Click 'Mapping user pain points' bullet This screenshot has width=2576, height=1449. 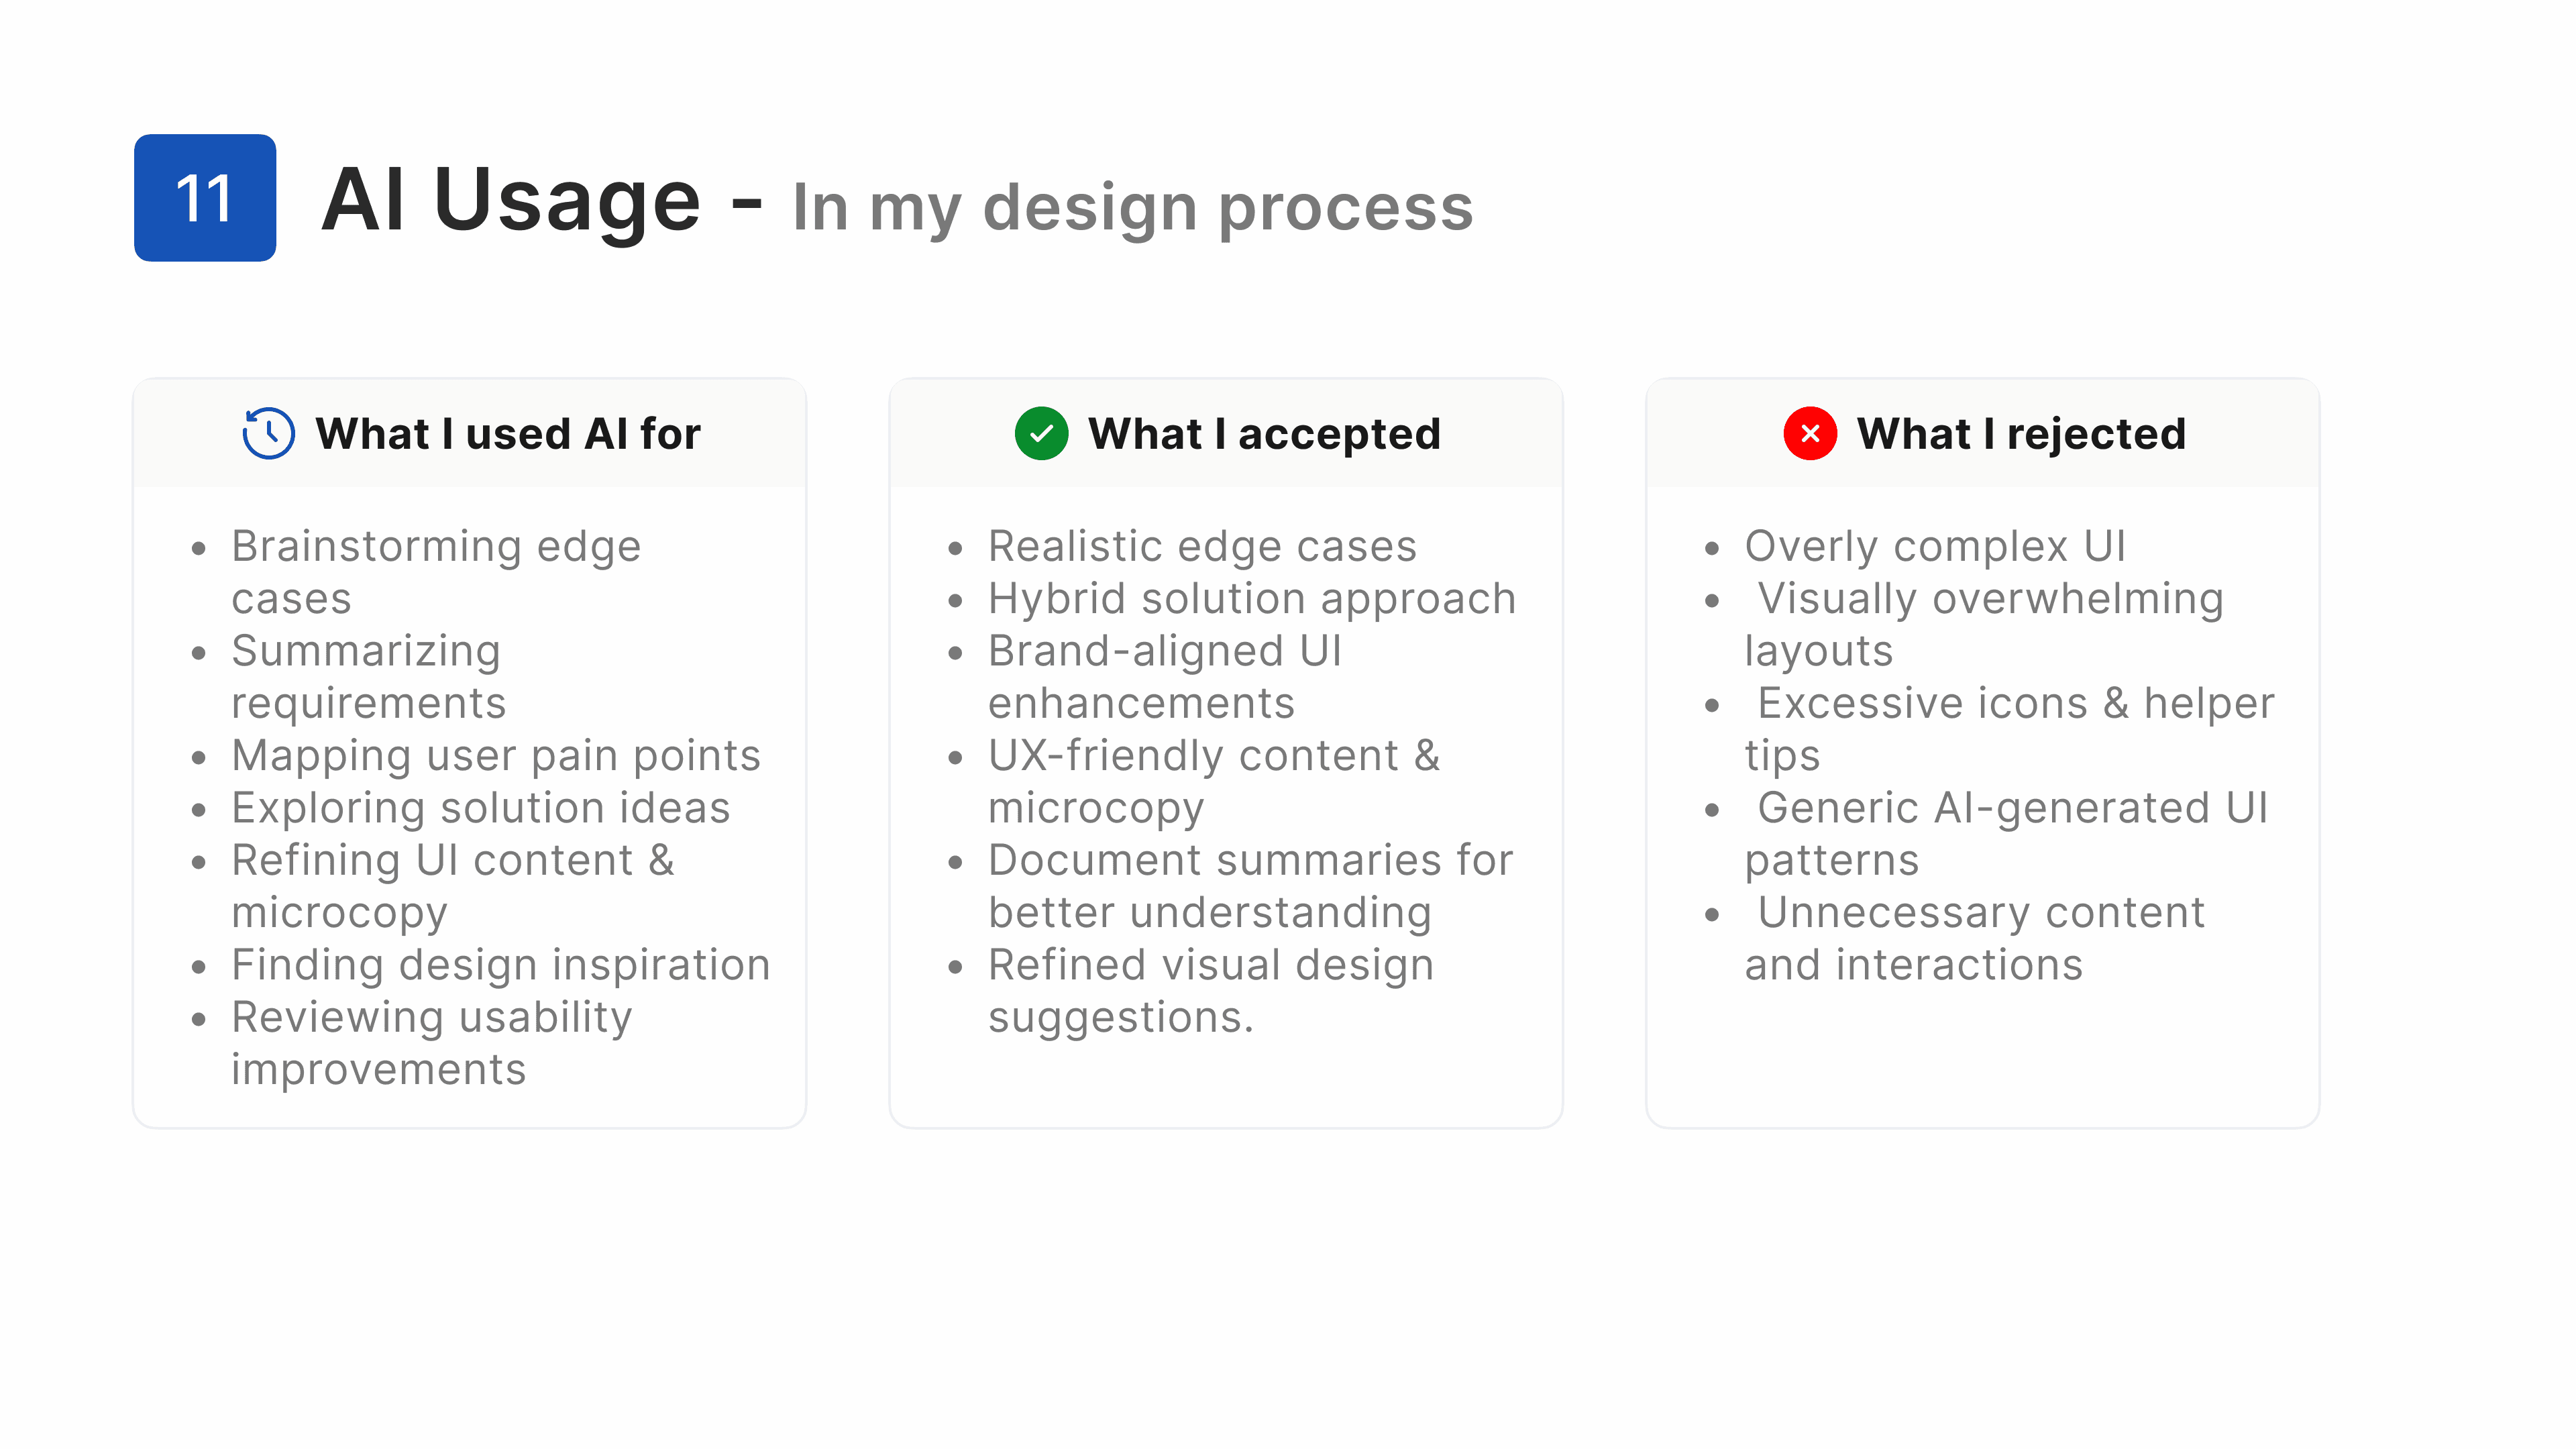pos(496,755)
